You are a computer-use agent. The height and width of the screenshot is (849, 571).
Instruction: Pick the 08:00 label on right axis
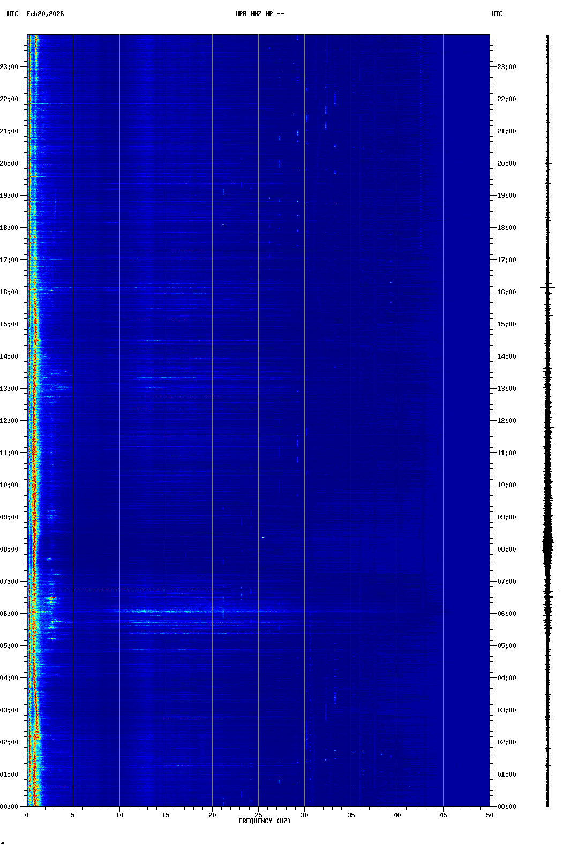[506, 549]
